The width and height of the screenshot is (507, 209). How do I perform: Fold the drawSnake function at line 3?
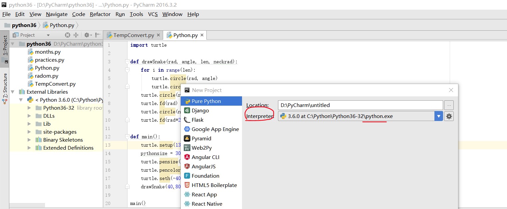coord(127,62)
